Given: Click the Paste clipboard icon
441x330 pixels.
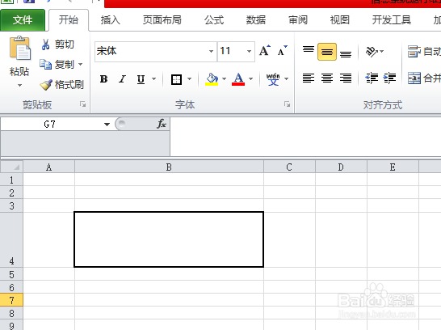Looking at the screenshot, I should (19, 49).
